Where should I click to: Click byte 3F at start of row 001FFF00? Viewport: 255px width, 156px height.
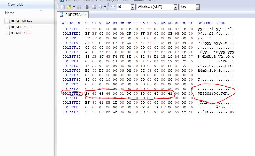(x=87, y=43)
